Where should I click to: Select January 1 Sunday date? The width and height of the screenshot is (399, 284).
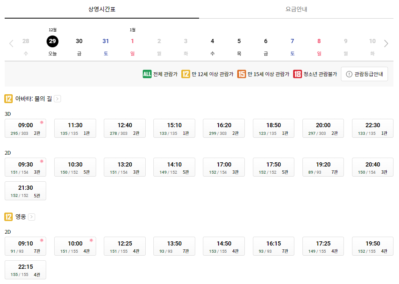tap(132, 41)
